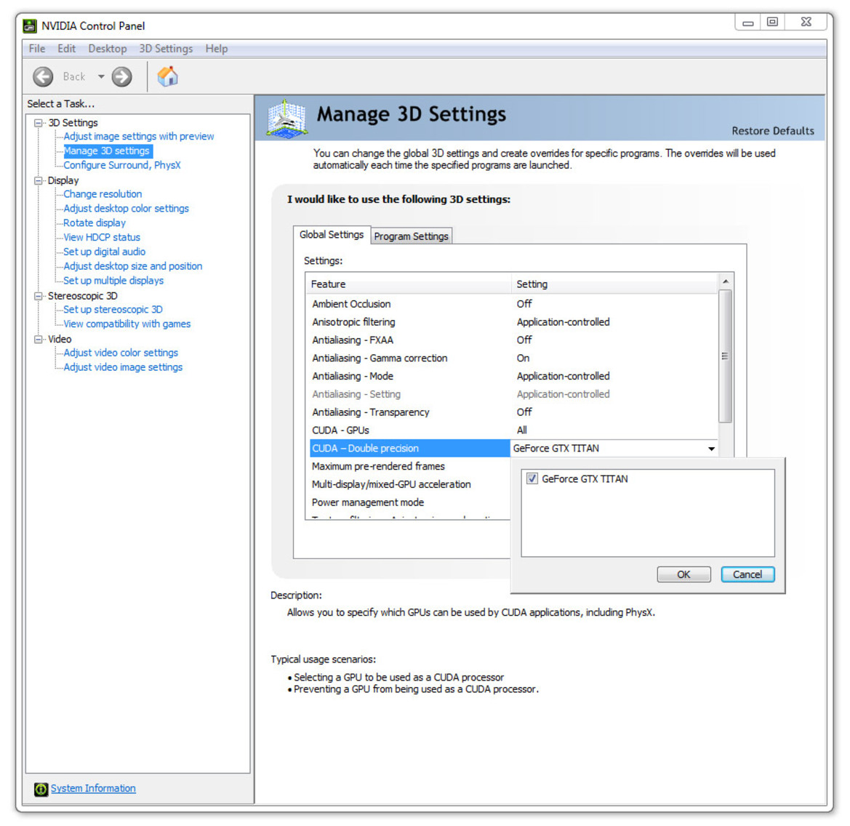The height and width of the screenshot is (826, 850).
Task: Toggle the GeForce GTX TITAN checkbox
Action: [532, 478]
